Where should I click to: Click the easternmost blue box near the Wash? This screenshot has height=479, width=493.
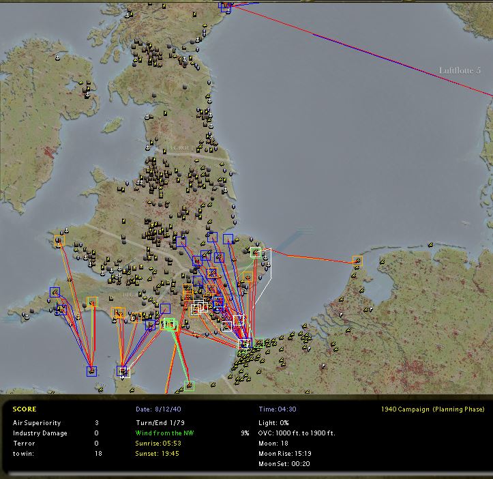[x=228, y=239]
